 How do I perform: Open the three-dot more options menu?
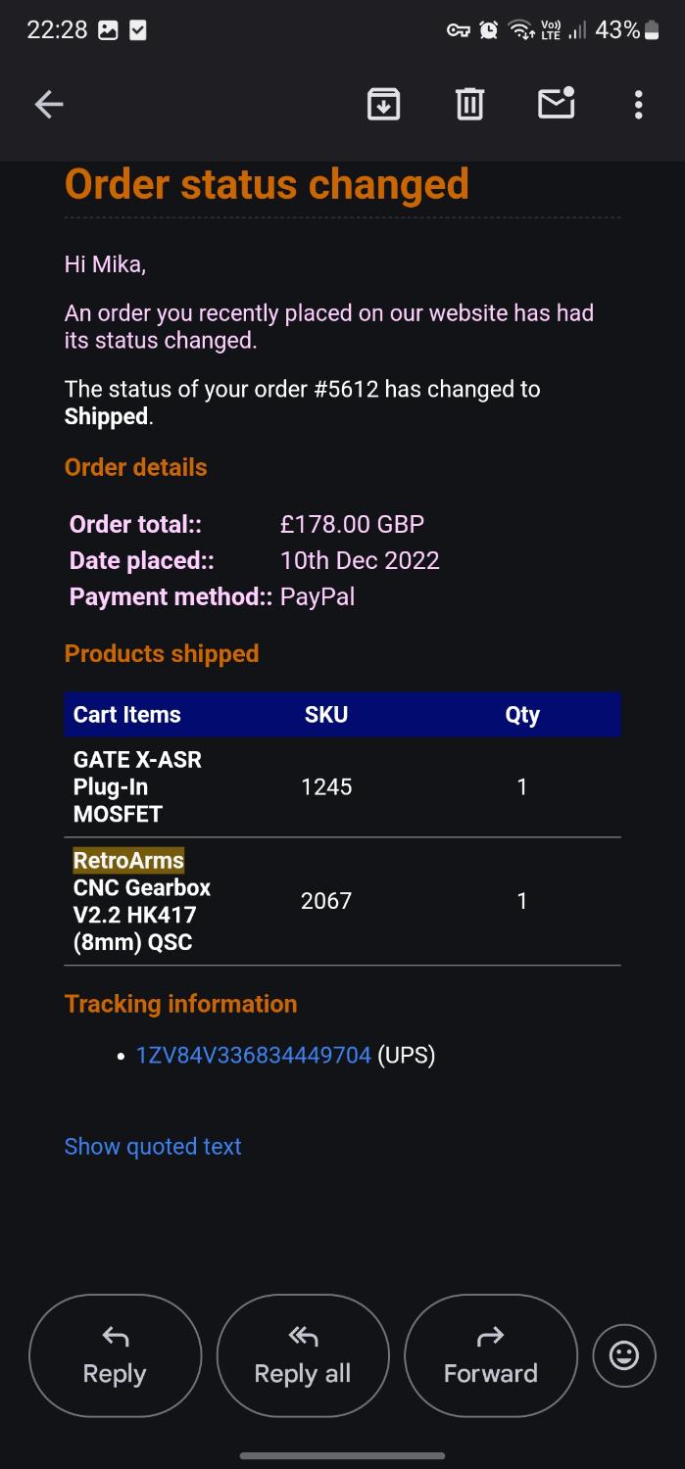point(638,104)
